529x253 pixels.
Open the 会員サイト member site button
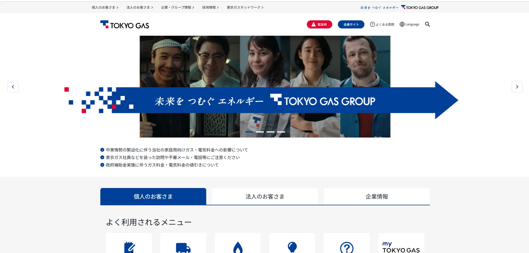(x=351, y=25)
